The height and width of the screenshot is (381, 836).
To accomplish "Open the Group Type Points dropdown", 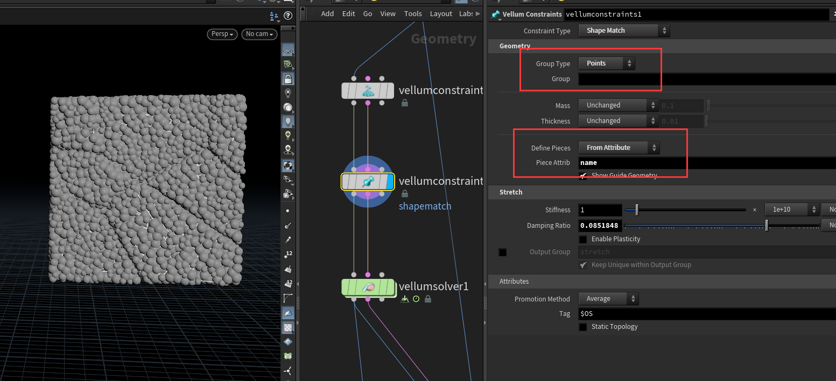I will (607, 63).
